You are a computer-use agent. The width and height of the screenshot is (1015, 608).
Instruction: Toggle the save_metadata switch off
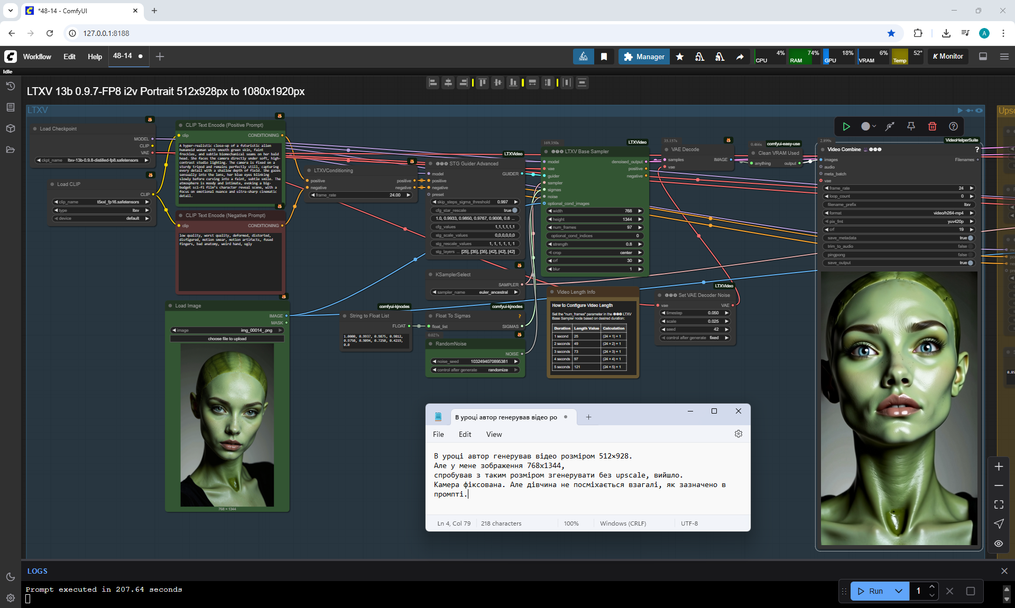(970, 238)
